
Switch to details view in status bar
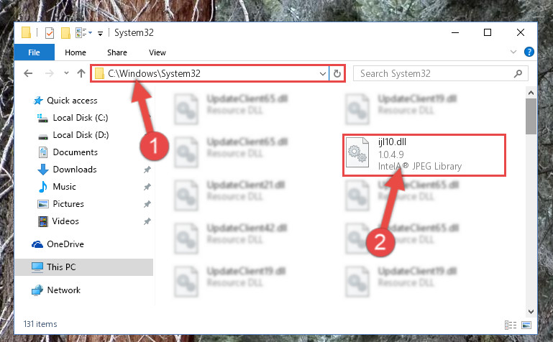tap(511, 325)
